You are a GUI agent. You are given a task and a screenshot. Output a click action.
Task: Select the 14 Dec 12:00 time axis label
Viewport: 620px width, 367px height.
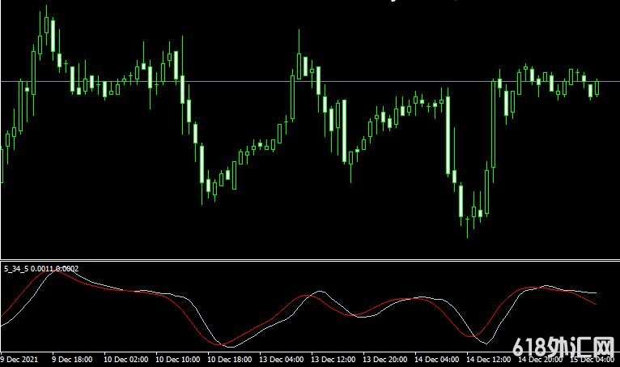click(x=488, y=360)
